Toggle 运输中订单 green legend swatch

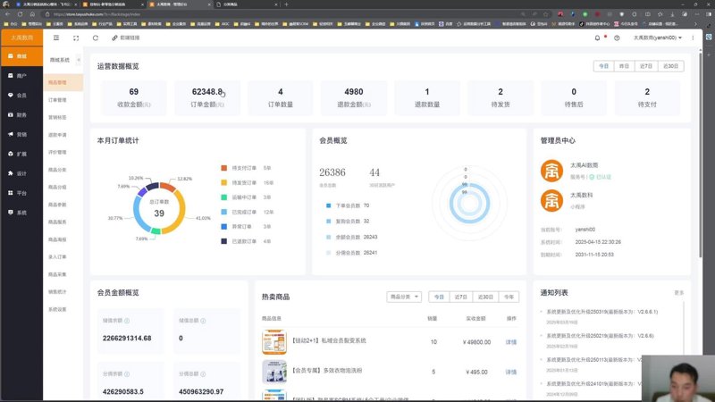pyautogui.click(x=224, y=197)
